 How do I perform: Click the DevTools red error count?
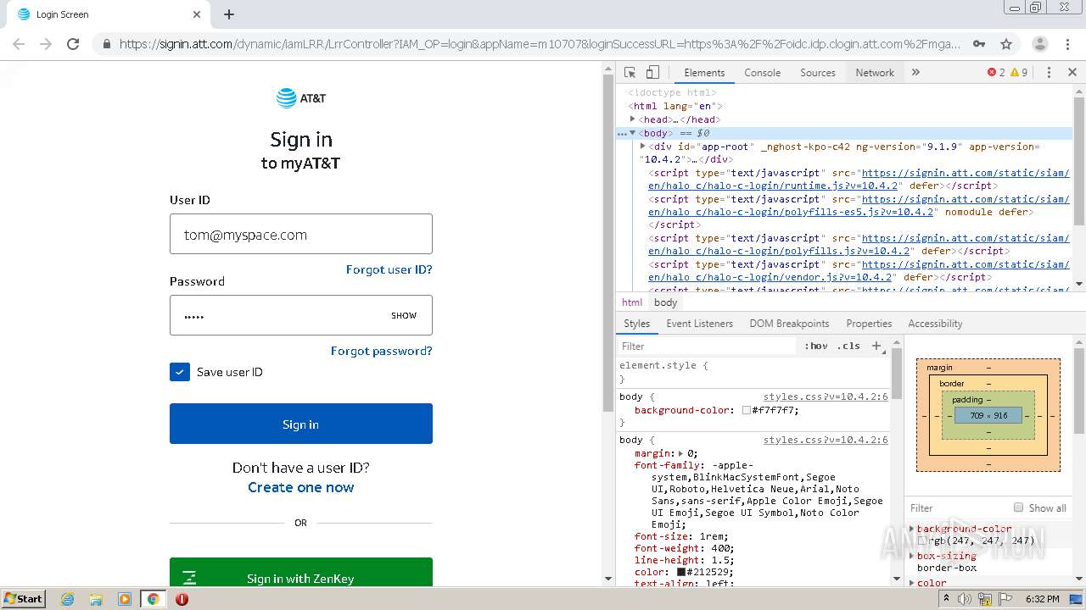point(996,73)
